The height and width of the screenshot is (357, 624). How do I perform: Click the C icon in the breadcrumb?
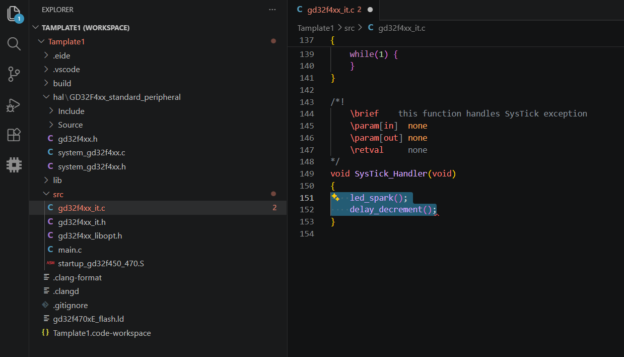pyautogui.click(x=371, y=28)
